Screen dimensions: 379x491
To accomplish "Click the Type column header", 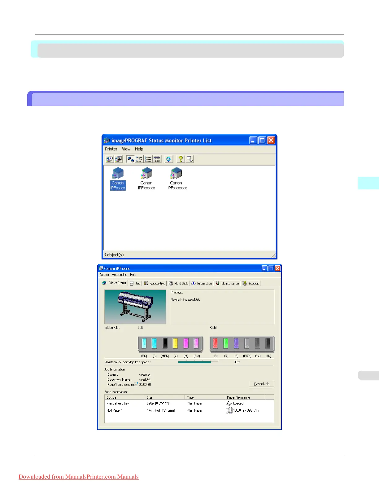I will point(205,397).
